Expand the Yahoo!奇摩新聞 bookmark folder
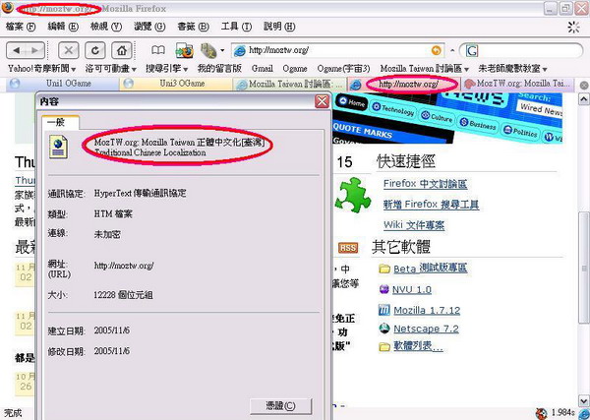This screenshot has height=420, width=590. click(41, 69)
